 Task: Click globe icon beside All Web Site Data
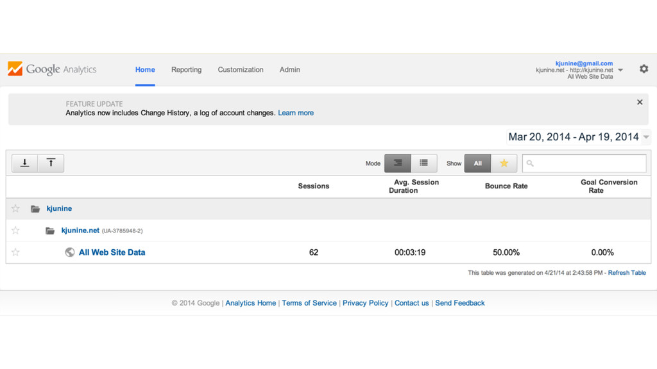[69, 252]
